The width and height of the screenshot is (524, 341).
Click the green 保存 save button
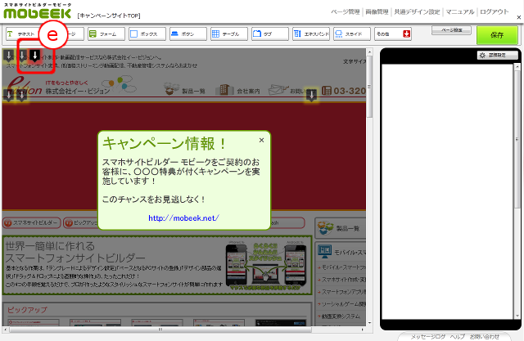tap(497, 36)
